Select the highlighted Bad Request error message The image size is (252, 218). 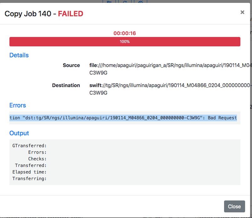pos(123,118)
